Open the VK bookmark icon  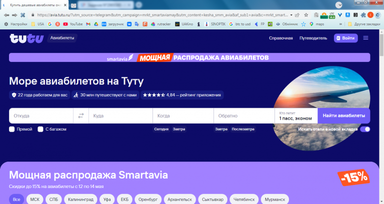click(129, 24)
